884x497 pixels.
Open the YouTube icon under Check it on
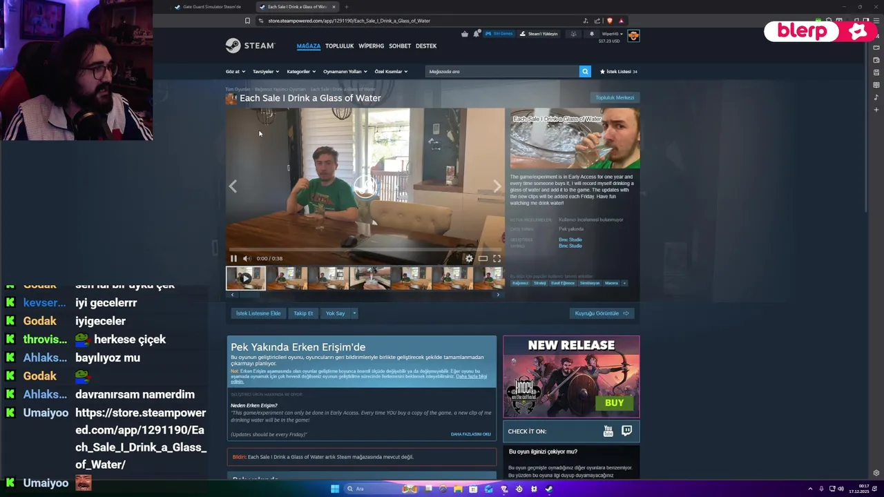pyautogui.click(x=608, y=431)
